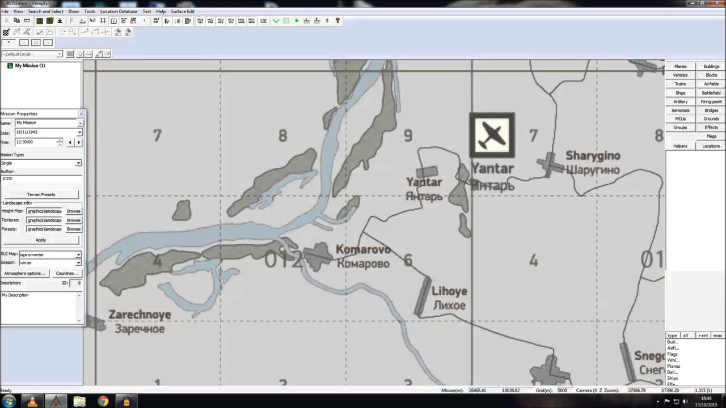Toggle the grid hash toolbar icon

(103, 21)
